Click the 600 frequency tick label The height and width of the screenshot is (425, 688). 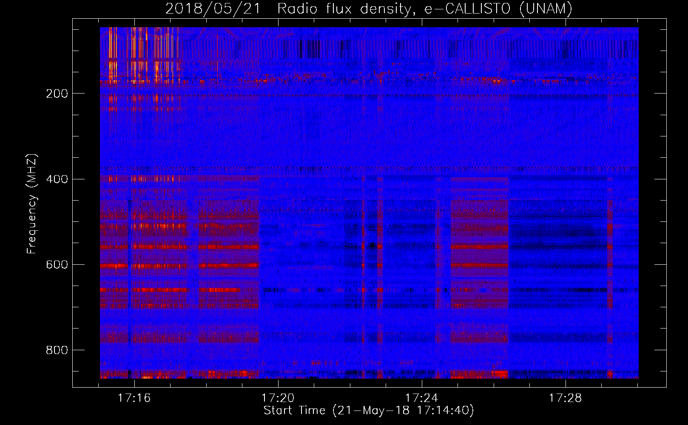[x=57, y=264]
